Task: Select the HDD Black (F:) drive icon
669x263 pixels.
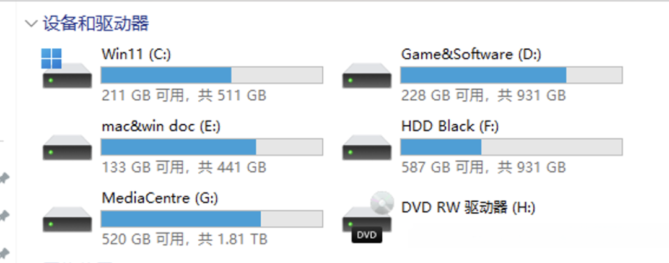Action: 367,147
